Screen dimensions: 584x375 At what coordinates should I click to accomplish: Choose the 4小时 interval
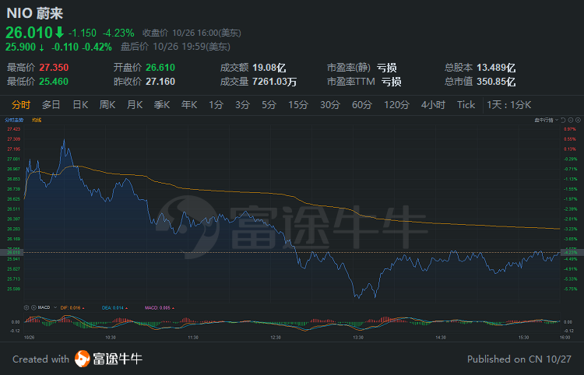(x=433, y=105)
